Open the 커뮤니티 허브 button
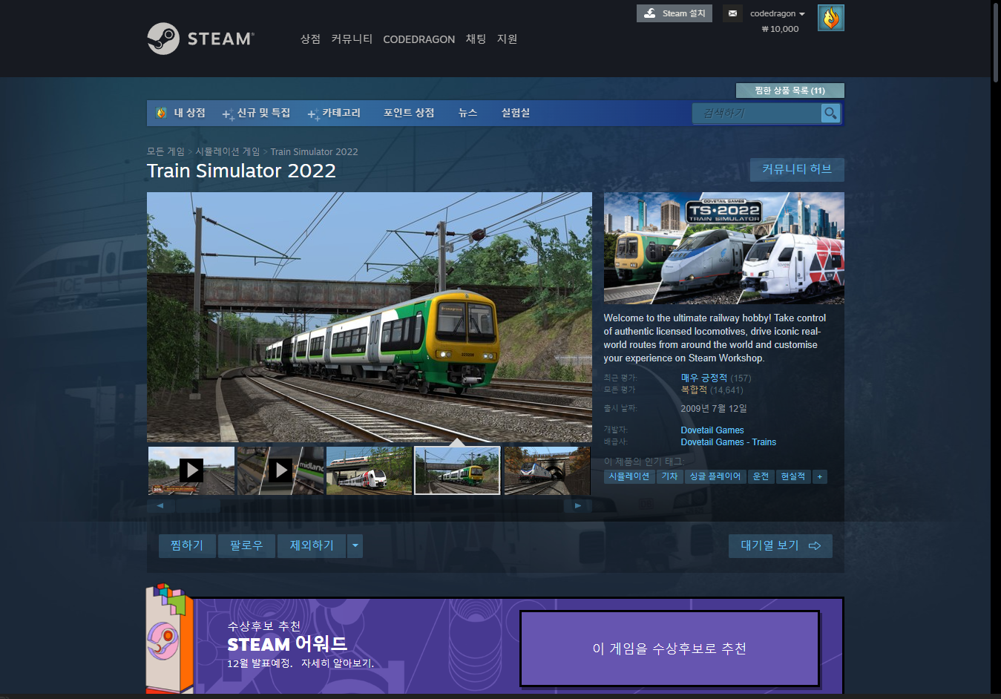Screen dimensions: 1001x699 797,169
